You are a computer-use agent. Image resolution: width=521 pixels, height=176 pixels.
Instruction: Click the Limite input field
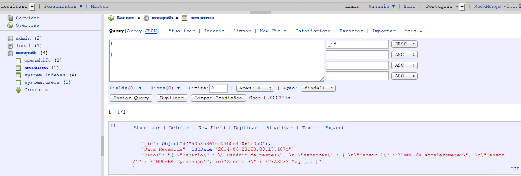218,88
